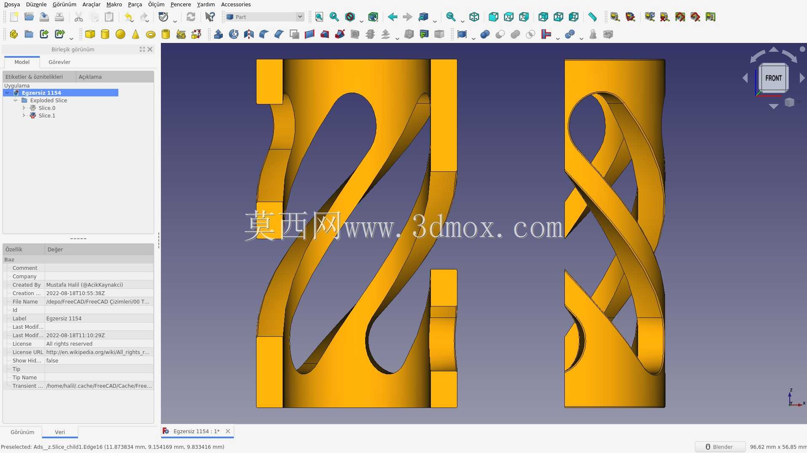Expand the Slice.1 tree node

(x=24, y=115)
